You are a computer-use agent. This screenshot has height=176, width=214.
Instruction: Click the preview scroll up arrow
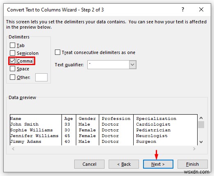tap(201, 118)
